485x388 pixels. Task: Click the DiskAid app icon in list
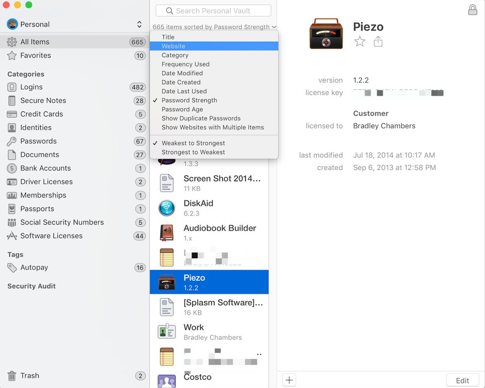pyautogui.click(x=167, y=208)
